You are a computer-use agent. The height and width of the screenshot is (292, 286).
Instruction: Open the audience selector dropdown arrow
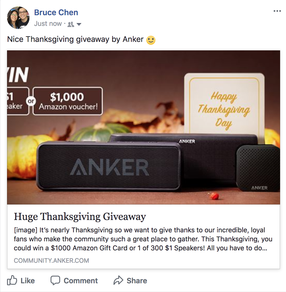click(79, 24)
